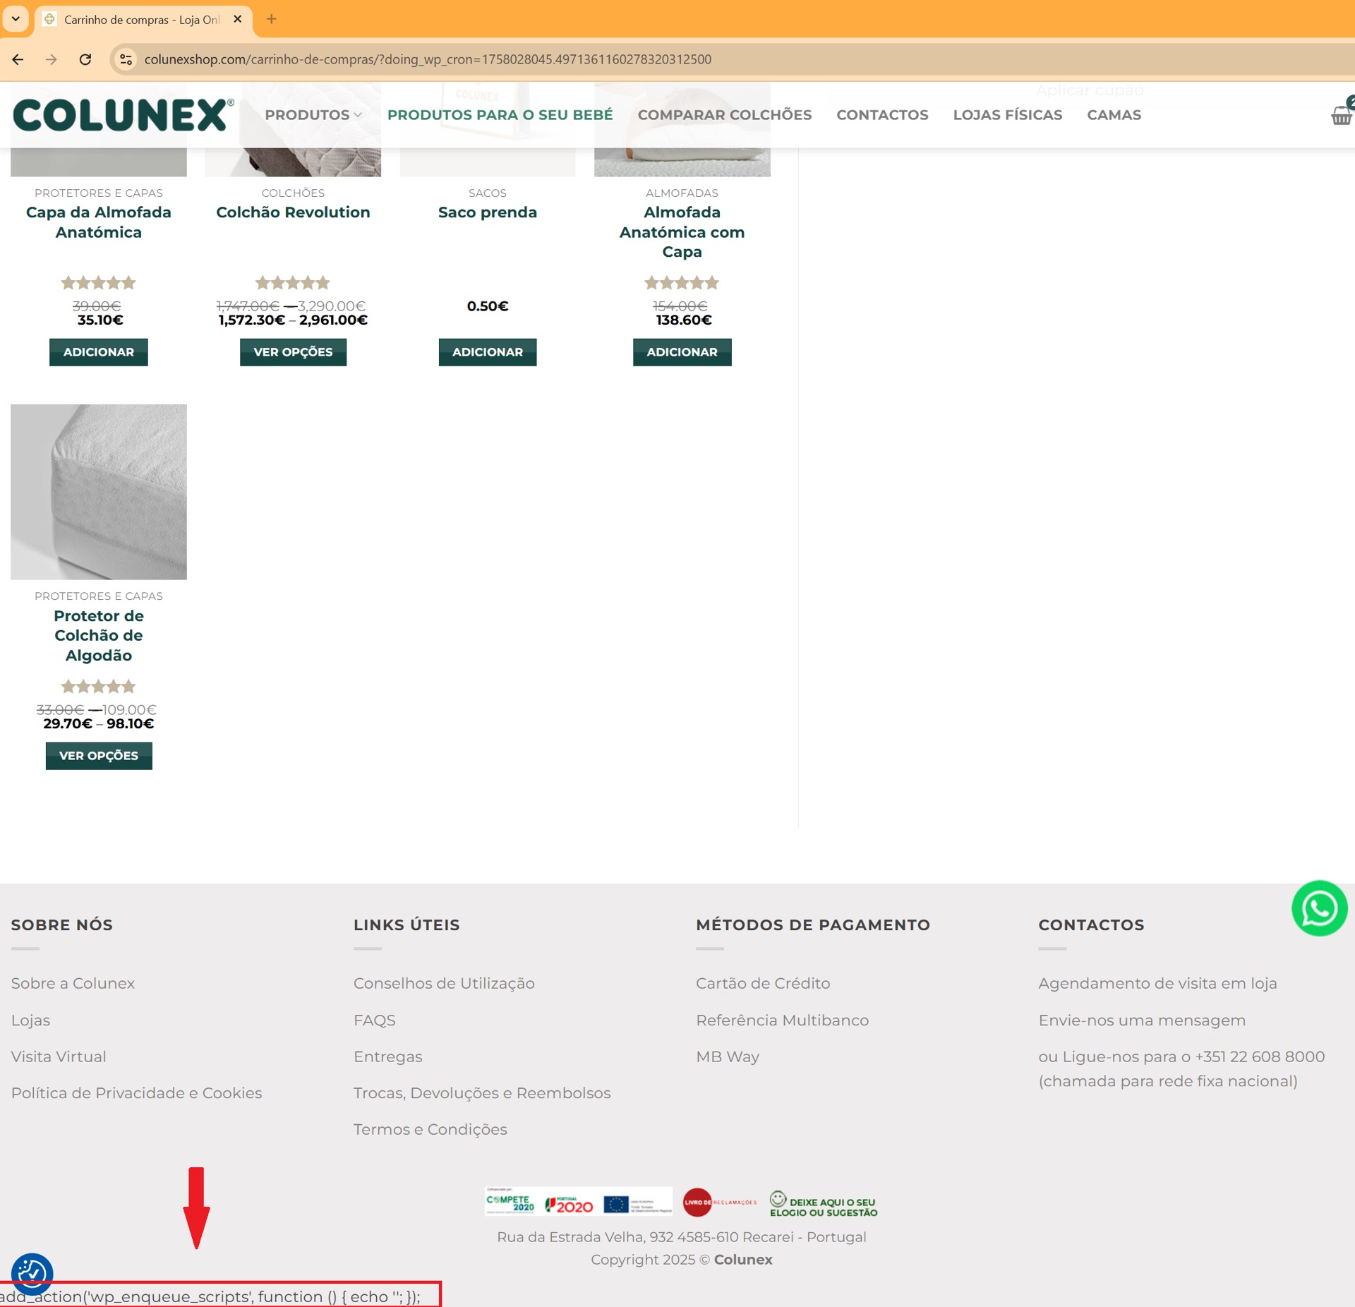
Task: Open the tab search chevron
Action: click(x=16, y=19)
